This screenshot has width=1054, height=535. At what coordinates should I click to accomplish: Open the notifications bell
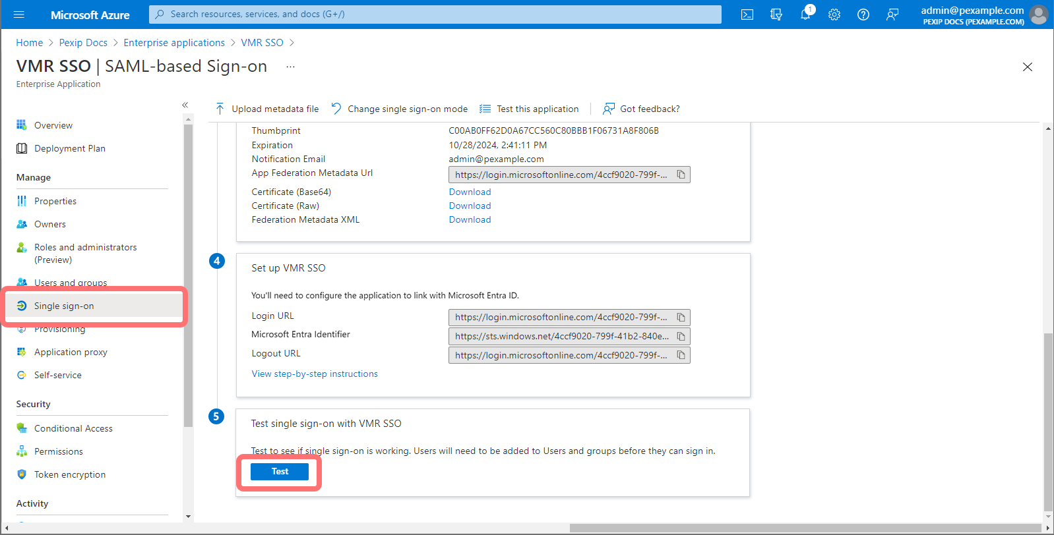click(x=805, y=14)
